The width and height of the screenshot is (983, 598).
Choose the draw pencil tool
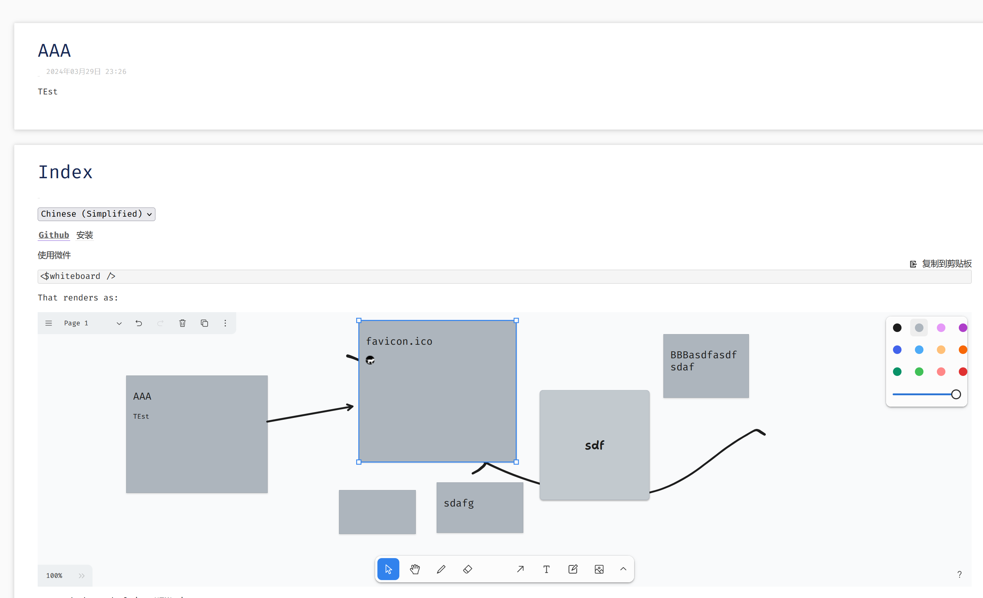(x=441, y=569)
